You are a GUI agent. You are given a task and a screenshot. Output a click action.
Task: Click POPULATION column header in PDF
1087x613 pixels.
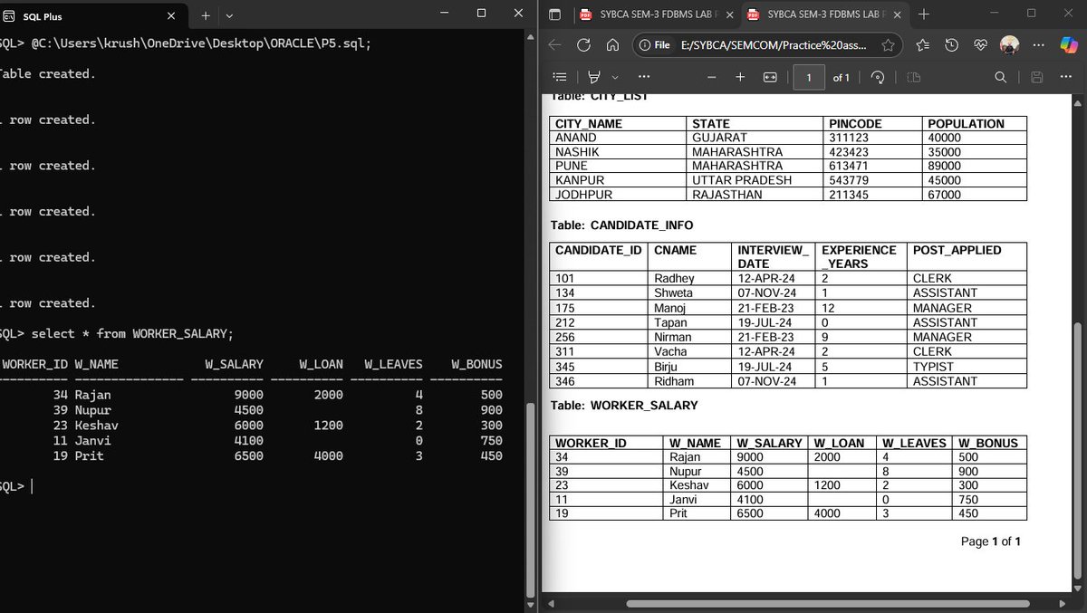967,123
